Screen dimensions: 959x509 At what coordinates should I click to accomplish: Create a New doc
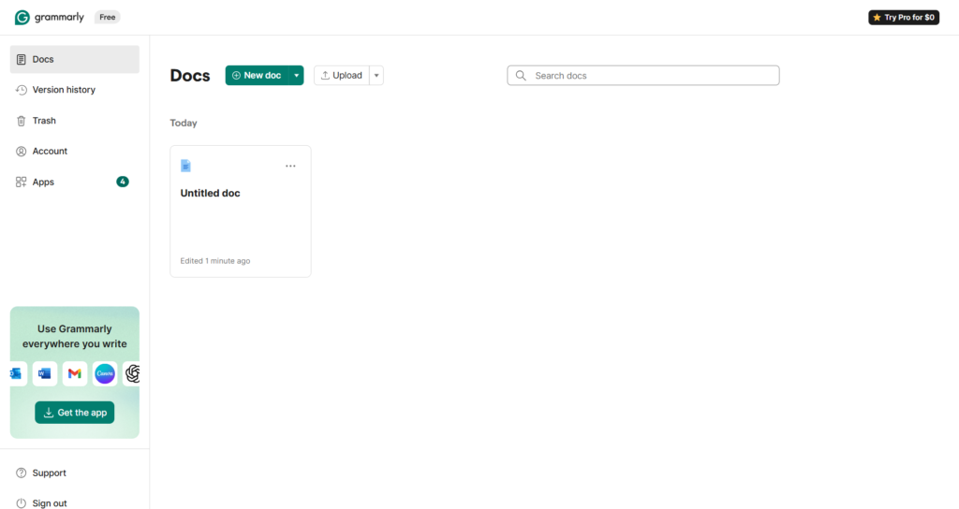point(257,75)
